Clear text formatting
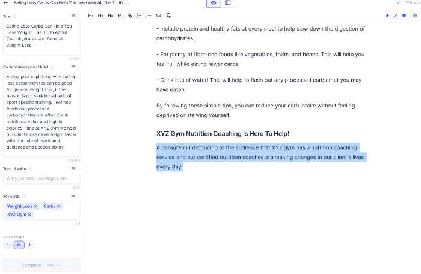The width and height of the screenshot is (421, 274). (x=168, y=15)
